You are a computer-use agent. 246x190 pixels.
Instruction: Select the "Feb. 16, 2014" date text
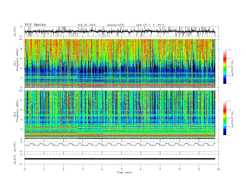(87, 25)
